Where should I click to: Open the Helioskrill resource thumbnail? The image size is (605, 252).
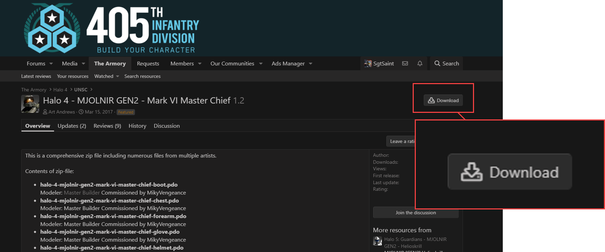(377, 241)
